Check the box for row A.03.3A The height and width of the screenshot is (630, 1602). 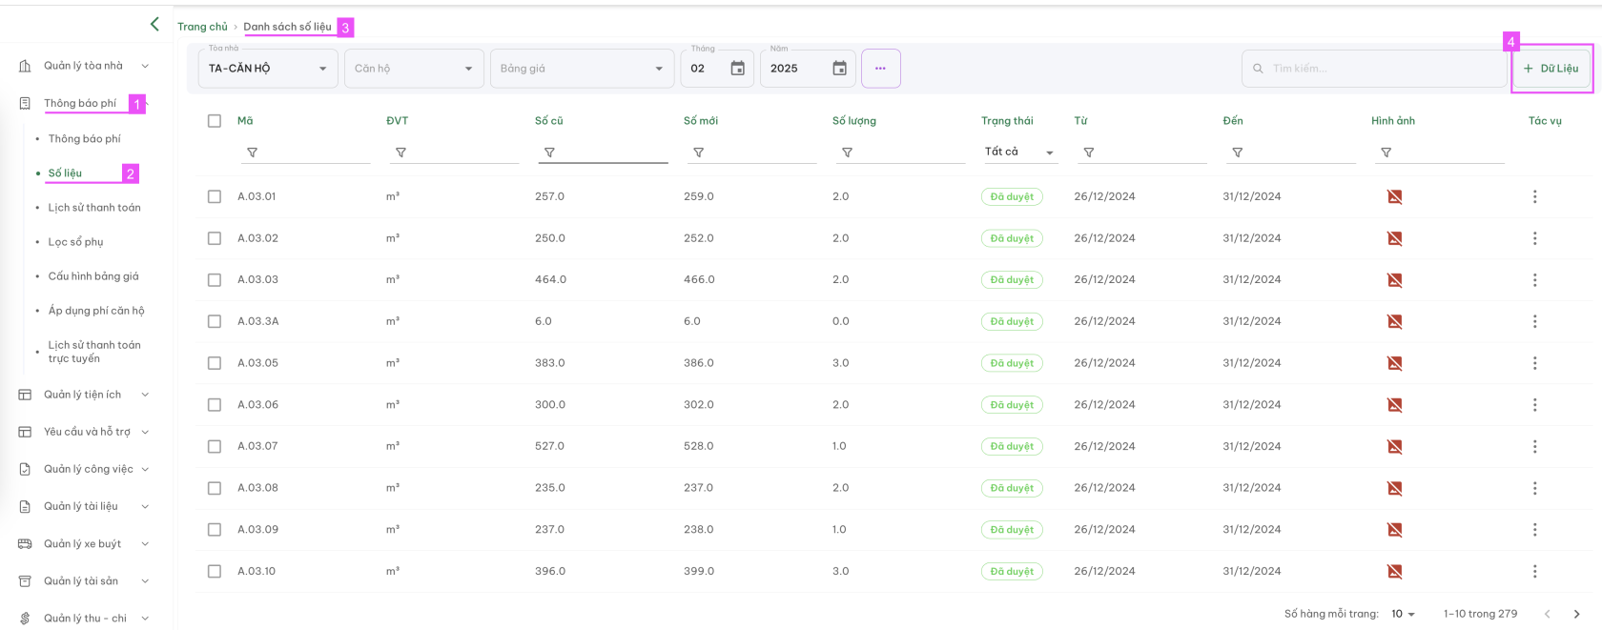[215, 321]
